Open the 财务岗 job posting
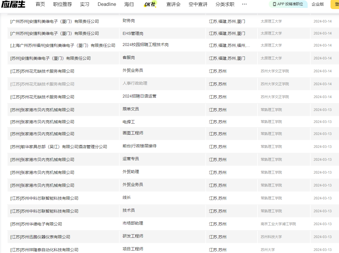Viewport: 339px width, 253px height. click(x=129, y=21)
